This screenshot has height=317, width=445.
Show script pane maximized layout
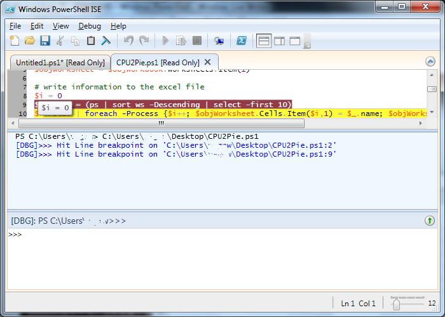[x=295, y=41]
